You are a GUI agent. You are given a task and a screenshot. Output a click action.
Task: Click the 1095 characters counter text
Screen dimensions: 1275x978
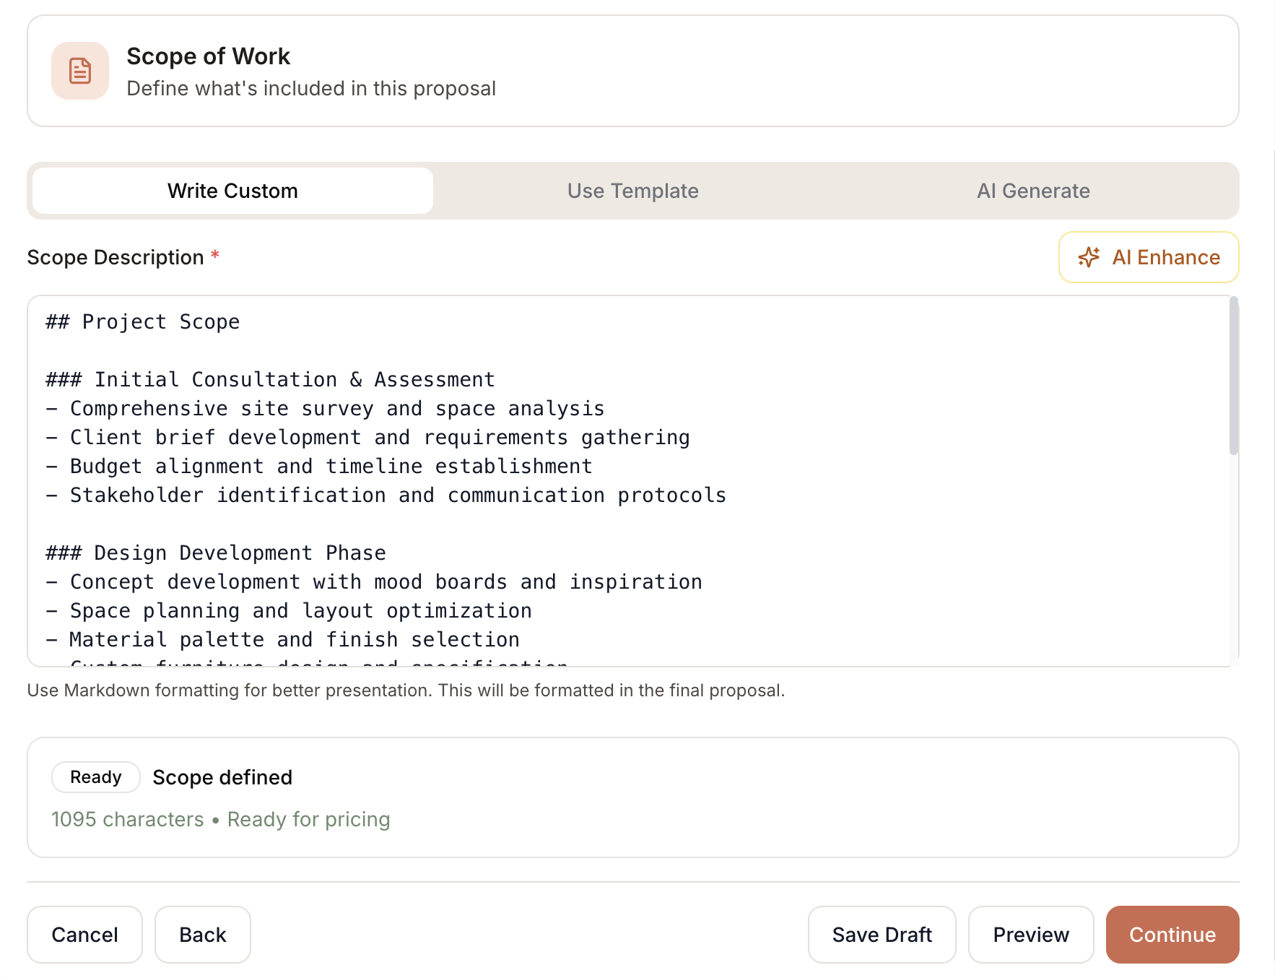[x=127, y=819]
